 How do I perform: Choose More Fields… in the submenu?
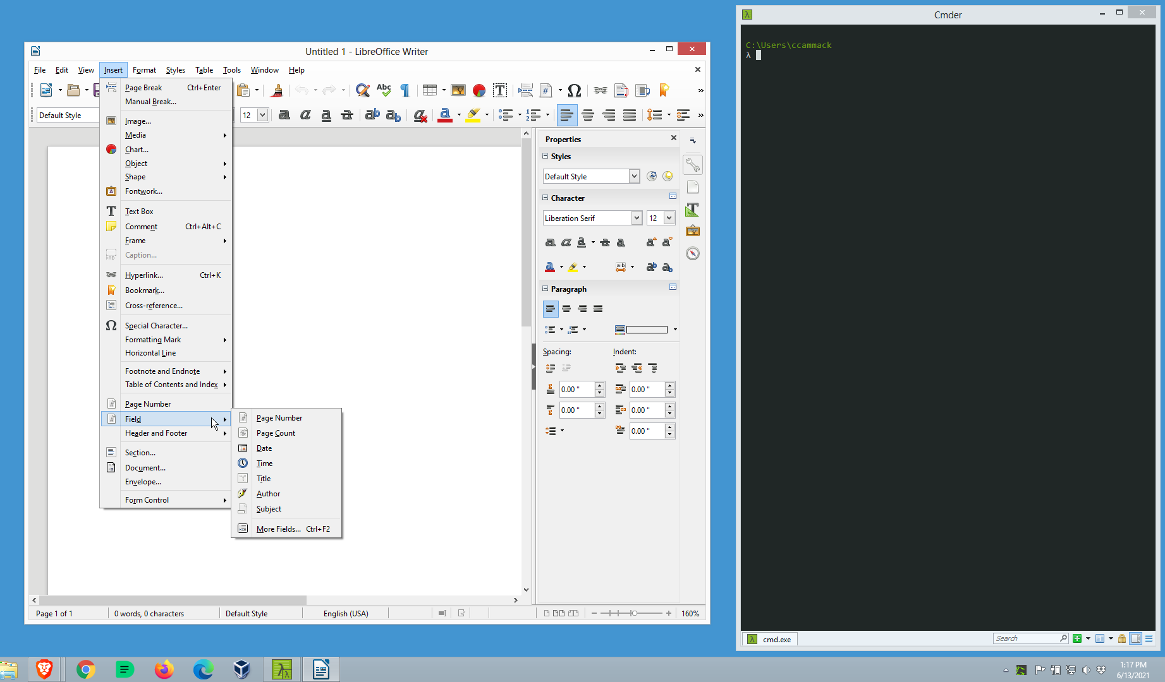coord(278,529)
